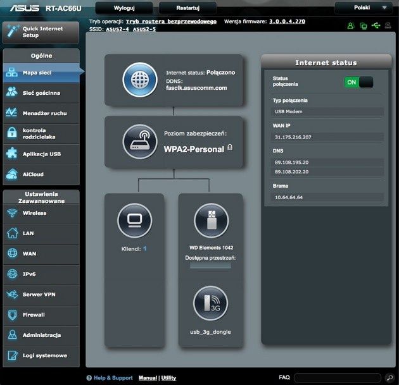This screenshot has width=399, height=385.
Task: Click the usb_3g_dongle label
Action: pos(210,332)
